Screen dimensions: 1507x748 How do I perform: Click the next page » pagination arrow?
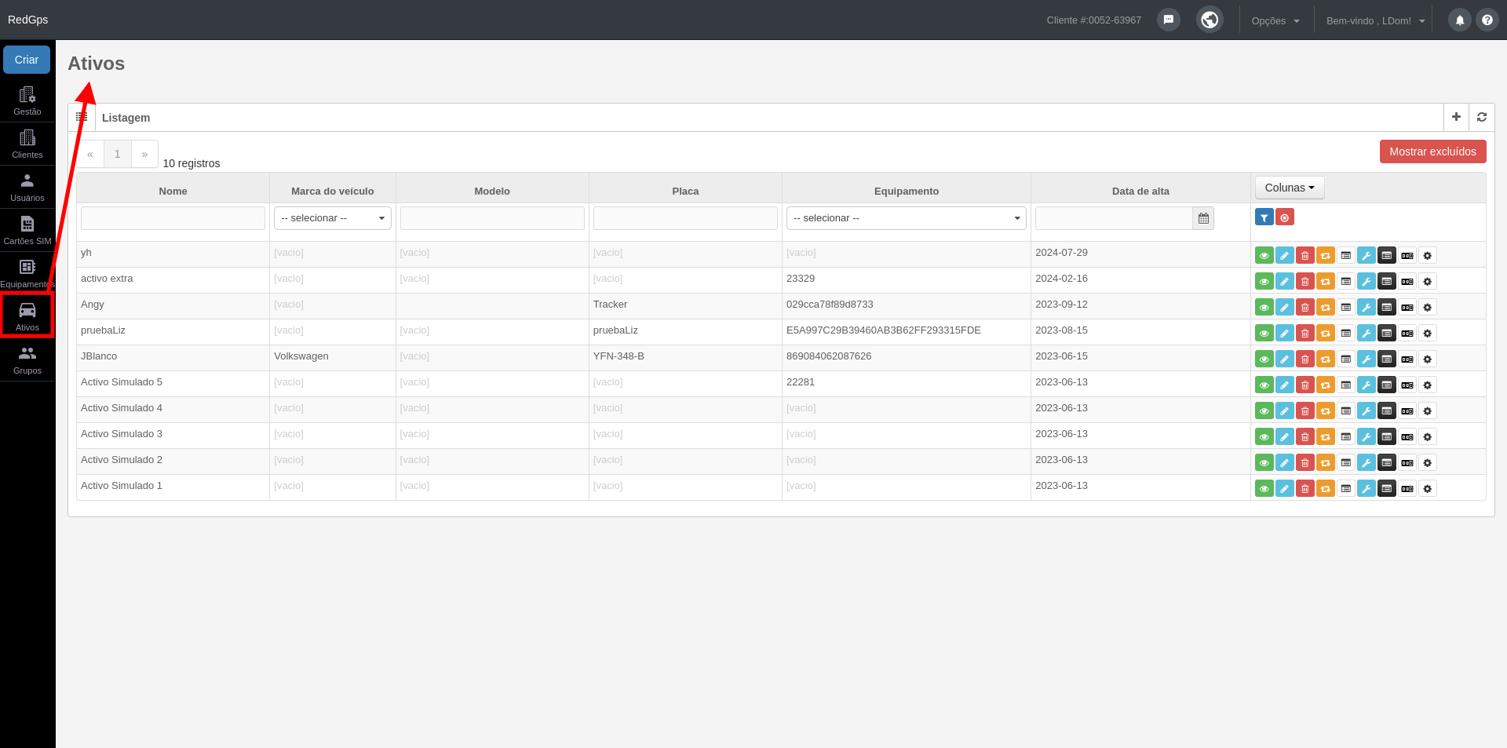point(144,154)
